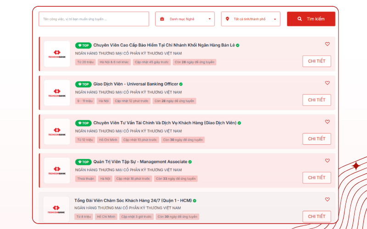Viewport: 367px width, 229px height.
Task: Click the Cập nhật 12 phút trước tag
Action: coord(132,101)
